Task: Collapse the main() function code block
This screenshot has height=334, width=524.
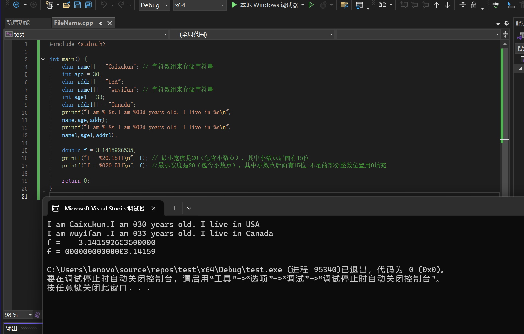Action: click(43, 59)
